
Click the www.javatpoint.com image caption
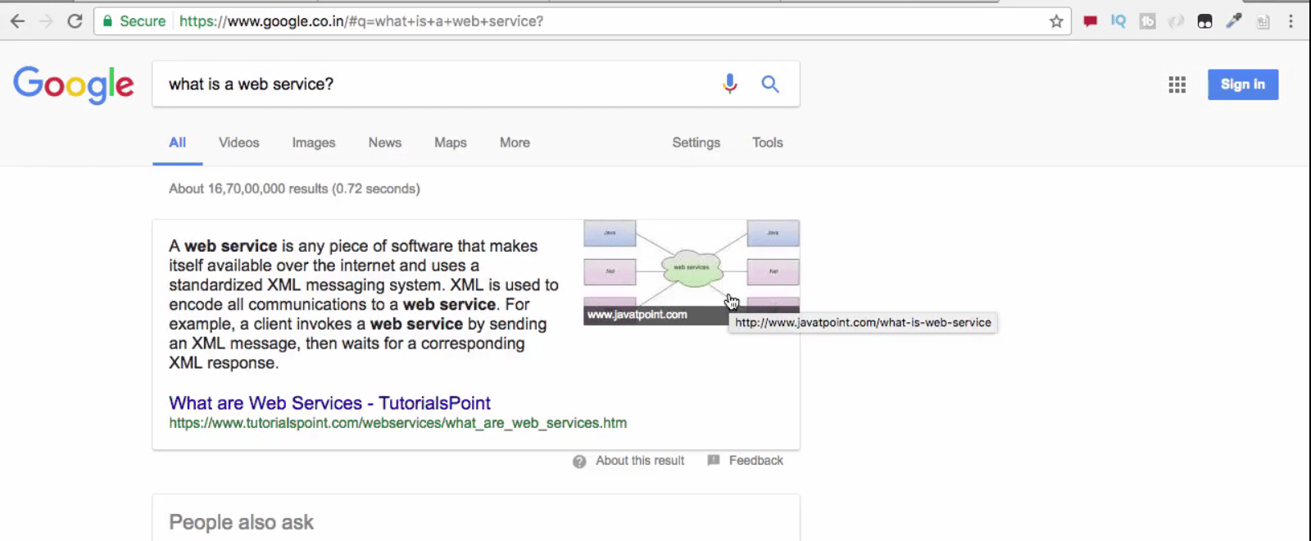point(637,315)
